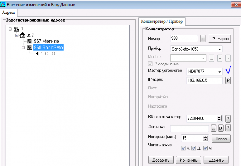Screen dimensions: 241x166
Task: Click the building icon of node 1
Action: pyautogui.click(x=17, y=29)
